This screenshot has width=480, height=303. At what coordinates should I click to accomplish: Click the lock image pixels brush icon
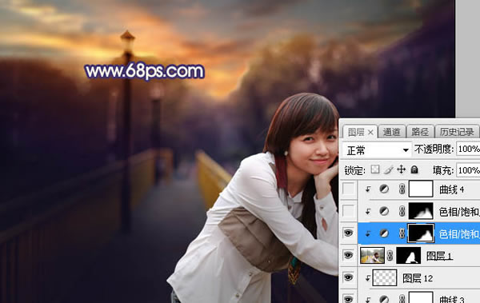pos(388,169)
